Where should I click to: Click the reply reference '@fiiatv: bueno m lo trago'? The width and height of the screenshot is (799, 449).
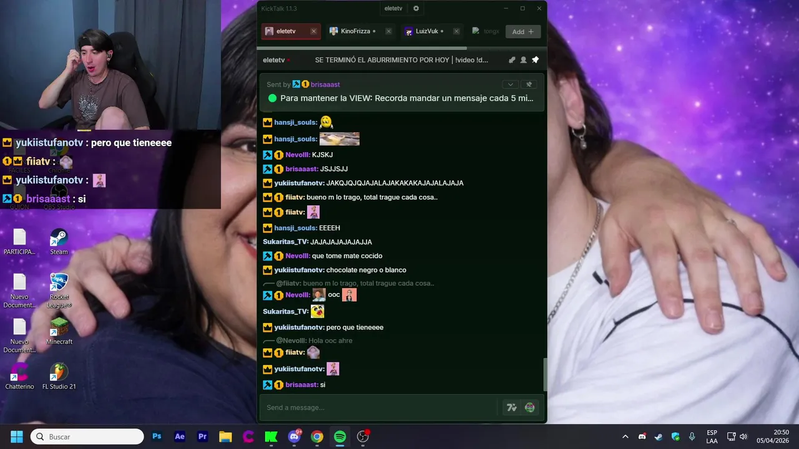[x=355, y=284]
